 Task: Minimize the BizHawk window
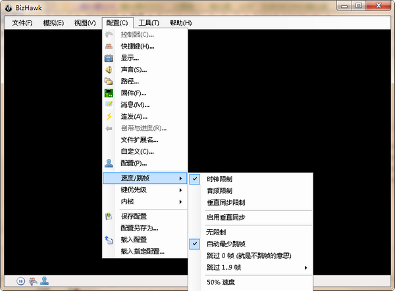344,6
